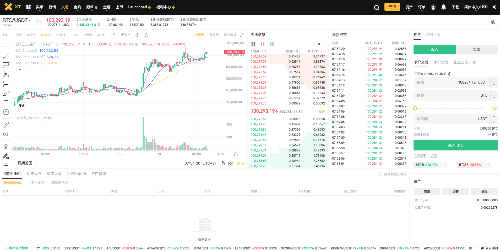
Task: Expand chart to fullscreen
Action: 242,35
